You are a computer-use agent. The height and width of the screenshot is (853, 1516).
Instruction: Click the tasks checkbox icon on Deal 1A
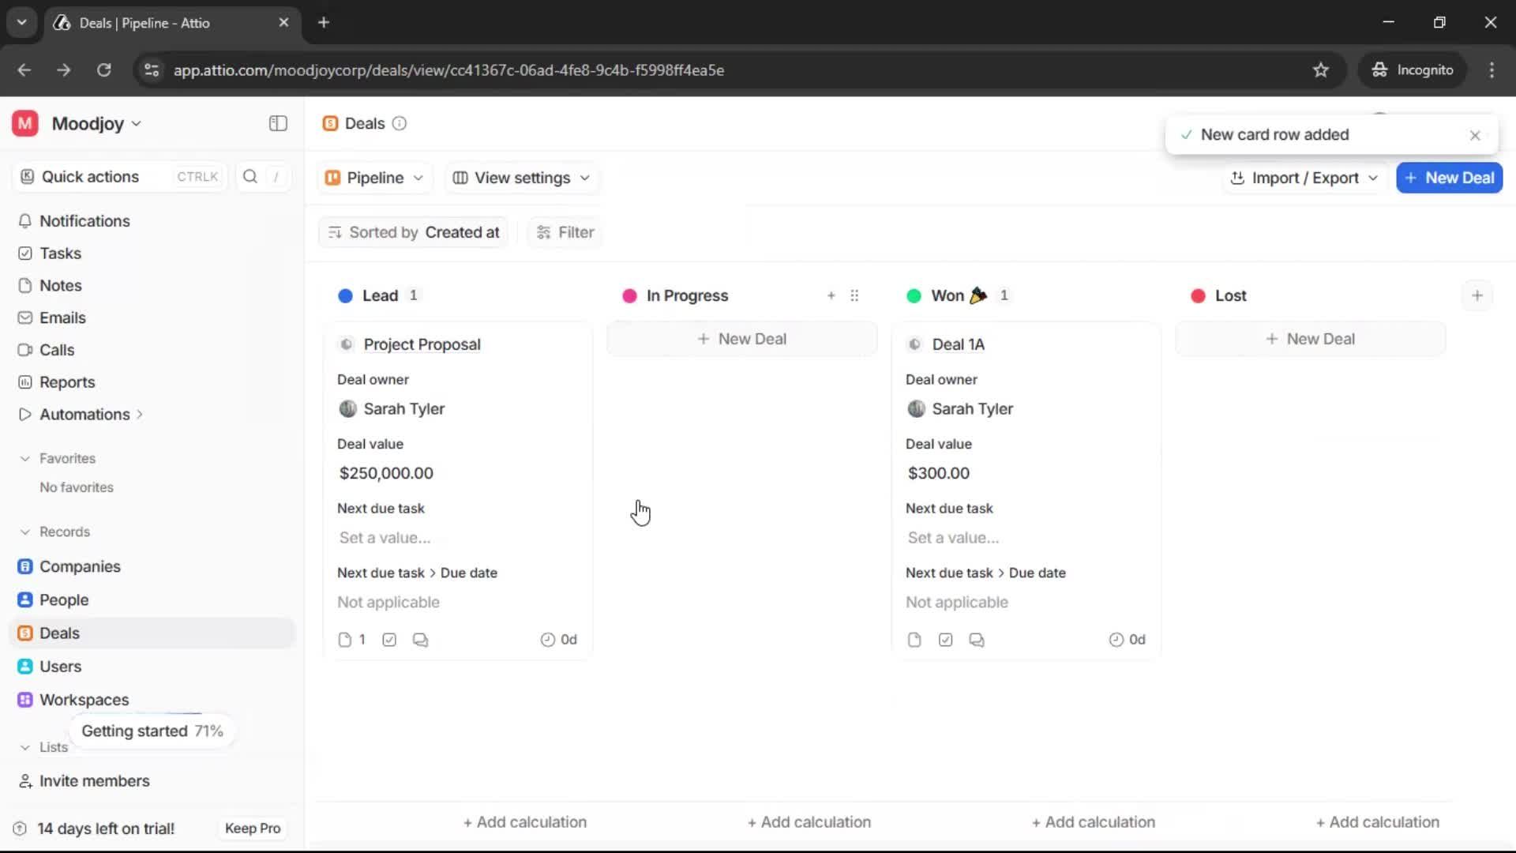pyautogui.click(x=945, y=640)
